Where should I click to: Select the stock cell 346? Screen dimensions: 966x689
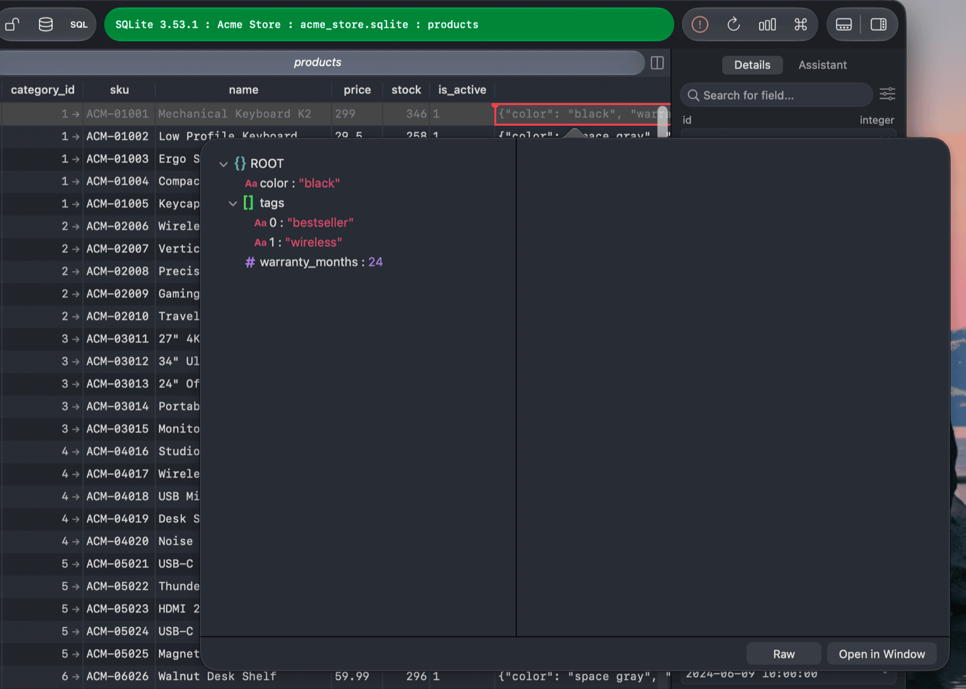point(406,114)
